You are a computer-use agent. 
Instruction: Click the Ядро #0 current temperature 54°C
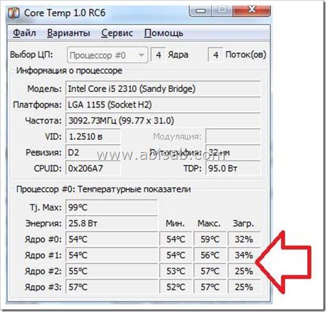tap(112, 239)
